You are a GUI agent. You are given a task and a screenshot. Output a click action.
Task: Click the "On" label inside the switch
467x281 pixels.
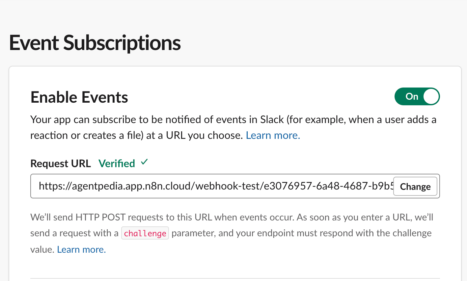(412, 96)
